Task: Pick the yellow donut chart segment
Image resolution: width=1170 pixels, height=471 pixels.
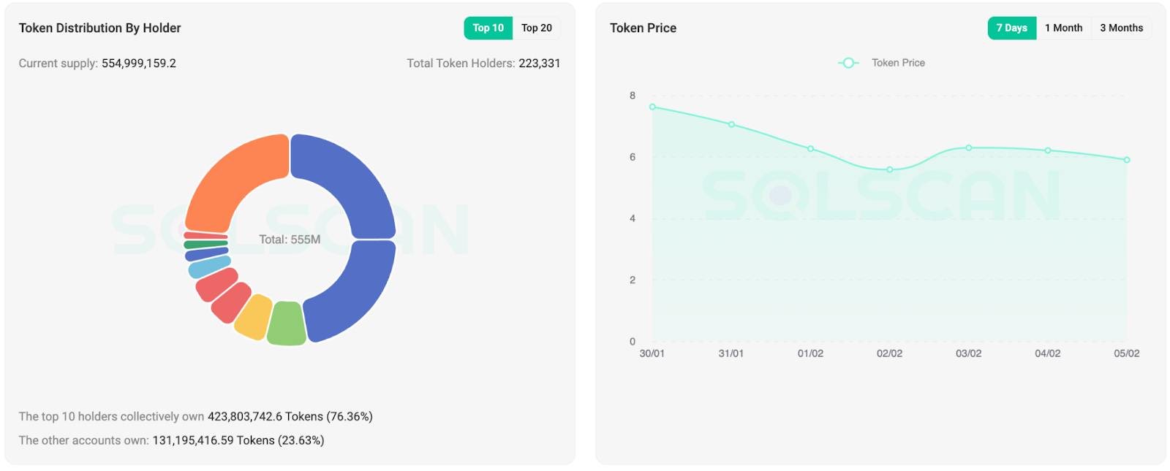Action: pyautogui.click(x=254, y=317)
